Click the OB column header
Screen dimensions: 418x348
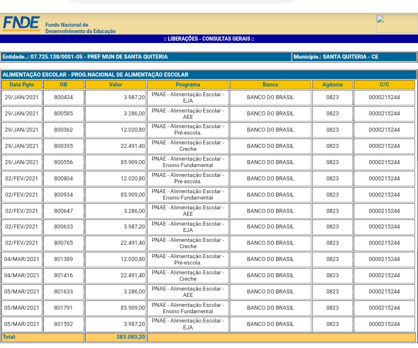coord(63,85)
